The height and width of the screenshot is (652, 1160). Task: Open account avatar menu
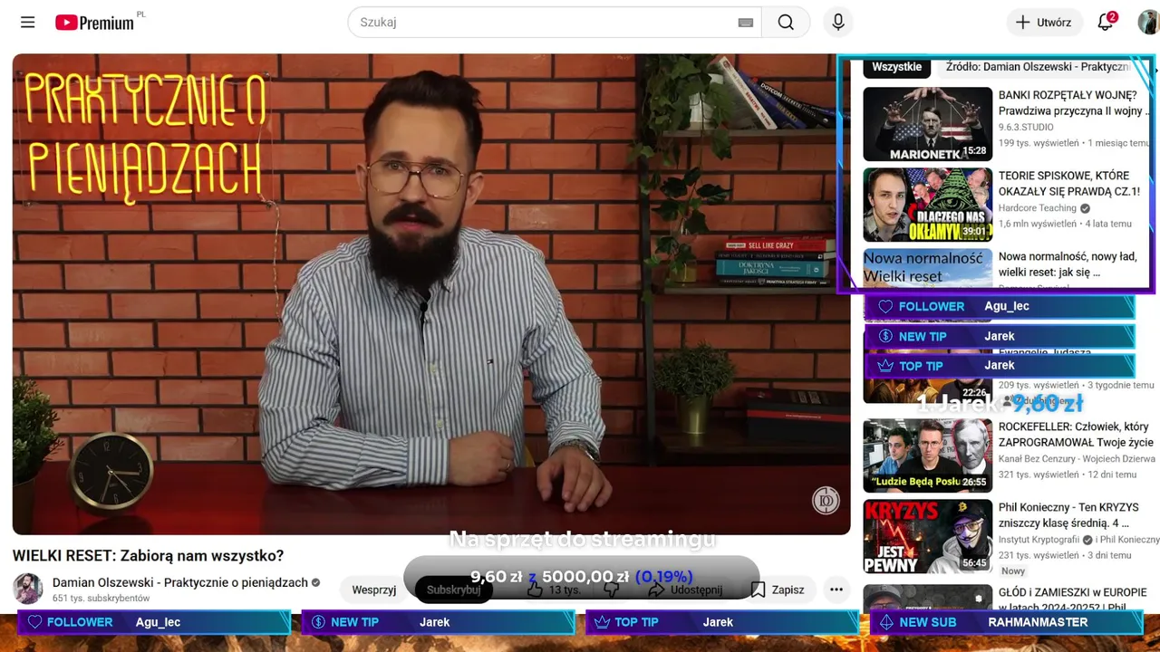click(x=1148, y=23)
